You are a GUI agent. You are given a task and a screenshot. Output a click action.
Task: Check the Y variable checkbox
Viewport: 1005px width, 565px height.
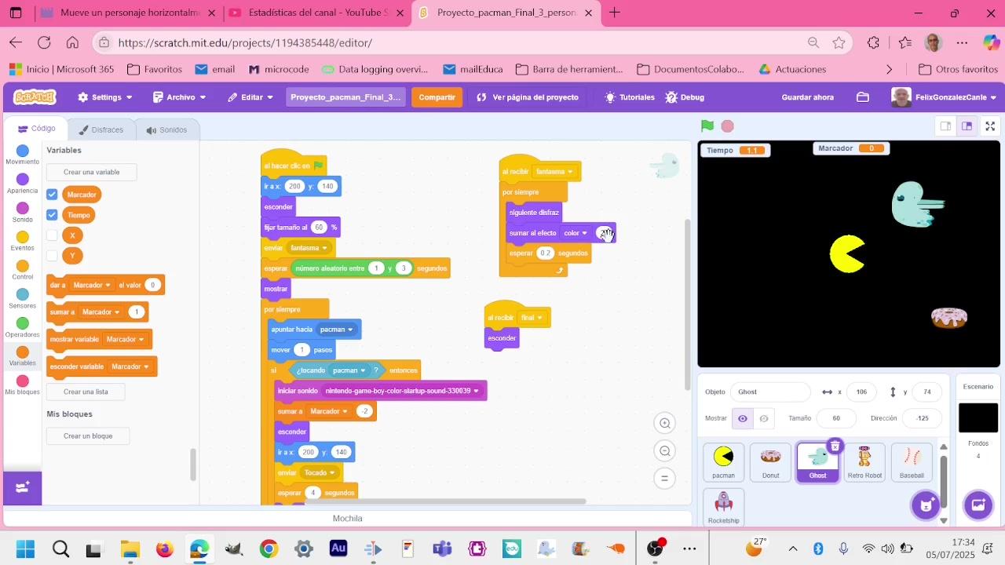pos(52,256)
